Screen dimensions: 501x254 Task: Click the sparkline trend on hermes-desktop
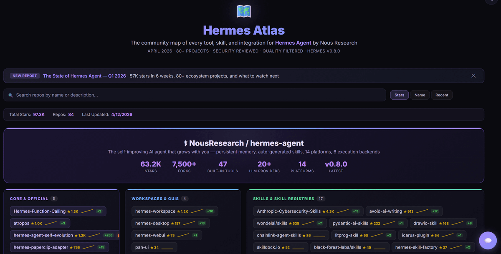coord(189,223)
